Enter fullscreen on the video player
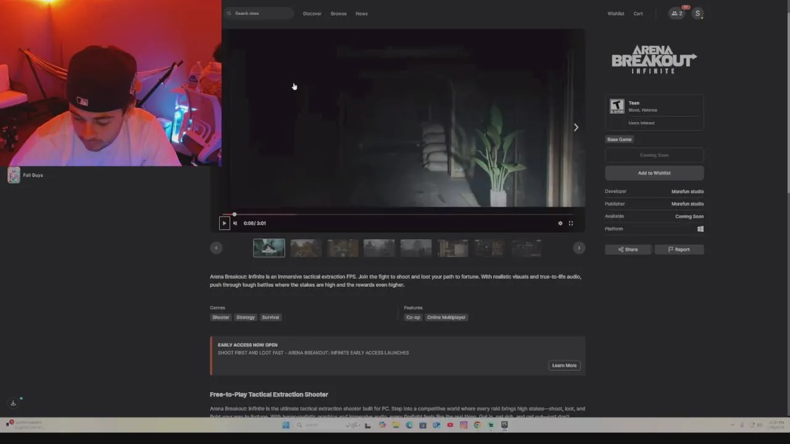Screen dimensions: 790x444 tap(571, 223)
